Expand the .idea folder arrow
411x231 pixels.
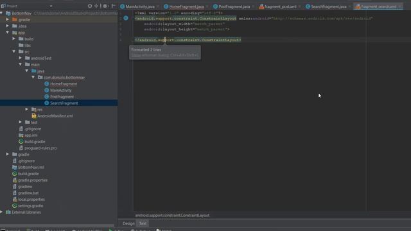coord(8,26)
